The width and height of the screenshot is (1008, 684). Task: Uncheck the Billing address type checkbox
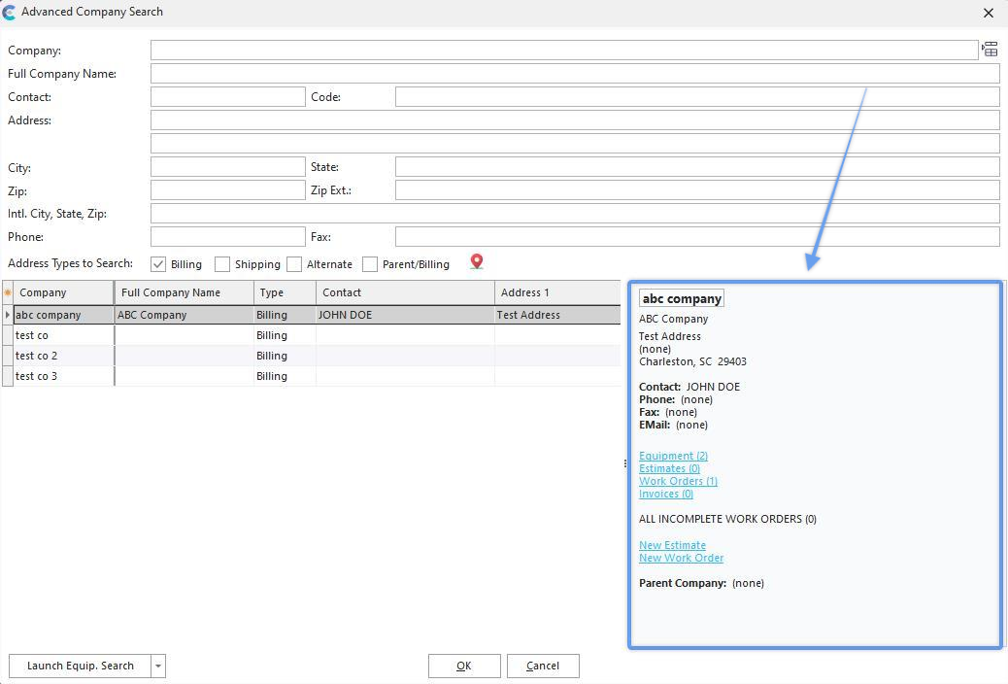click(x=158, y=264)
